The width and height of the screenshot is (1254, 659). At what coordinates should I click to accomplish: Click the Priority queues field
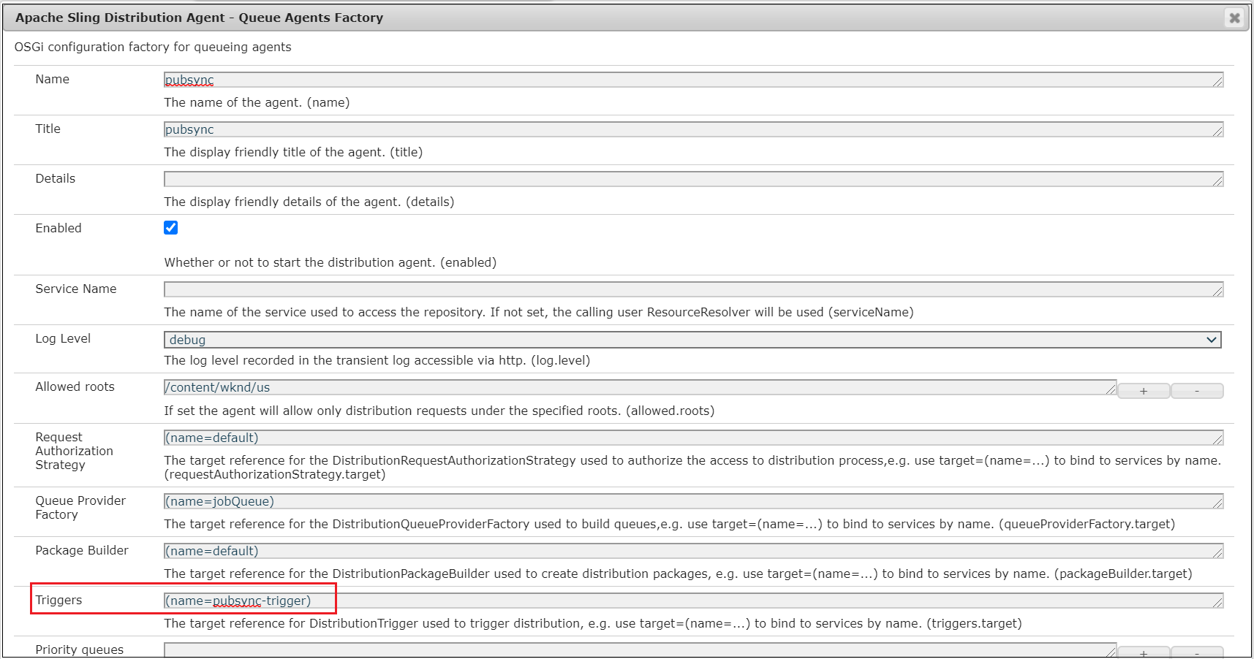640,650
